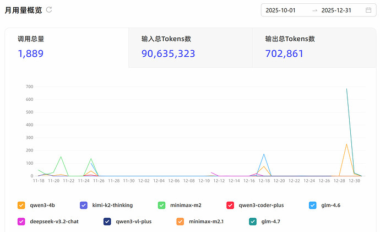The height and width of the screenshot is (232, 380).
Task: Click the 1,889 total calls value
Action: (x=31, y=53)
